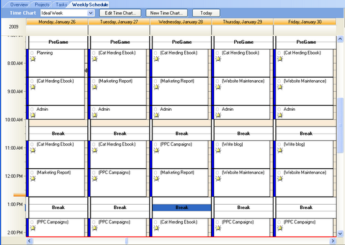Click sun icon in Tuesday's 9 AM Marketing Report
Screen dimensions: 345x245
(95, 87)
